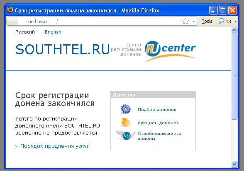Open the Подбор доменов link
The image size is (244, 171).
tap(157, 110)
